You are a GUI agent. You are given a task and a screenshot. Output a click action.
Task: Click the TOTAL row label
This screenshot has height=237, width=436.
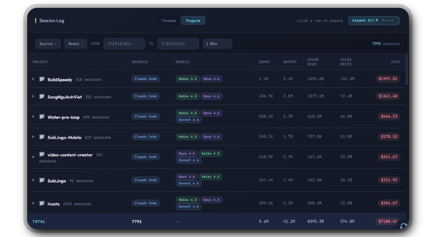pos(39,221)
